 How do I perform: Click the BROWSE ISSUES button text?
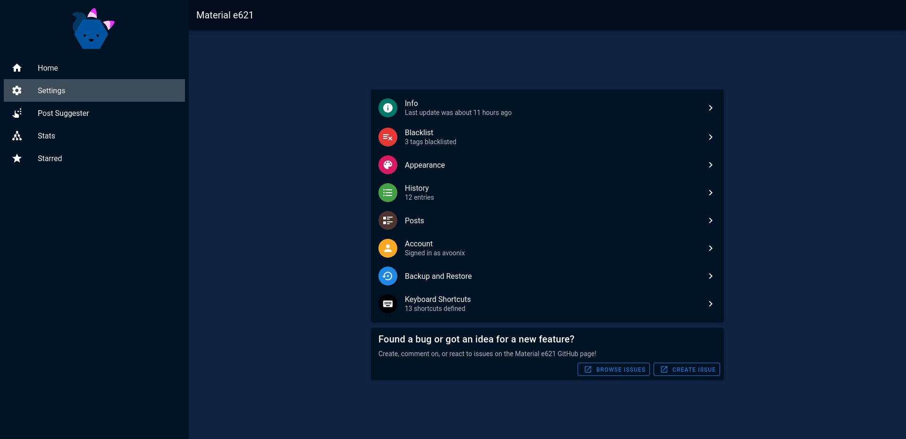pyautogui.click(x=621, y=370)
